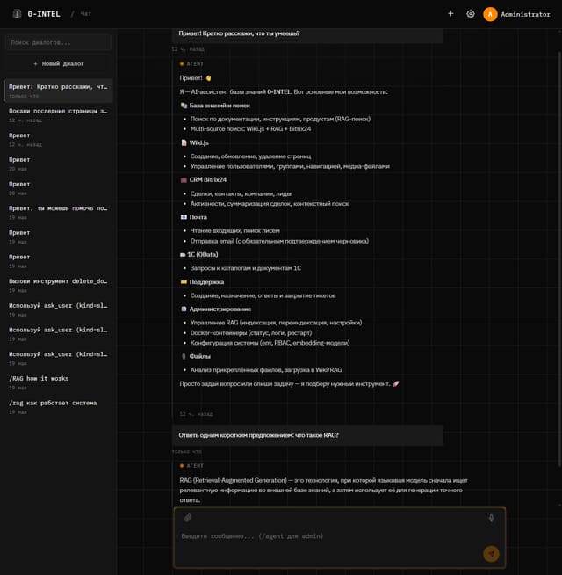Click the Чат breadcrumb in header
Viewport: 562px width, 575px height.
[86, 14]
